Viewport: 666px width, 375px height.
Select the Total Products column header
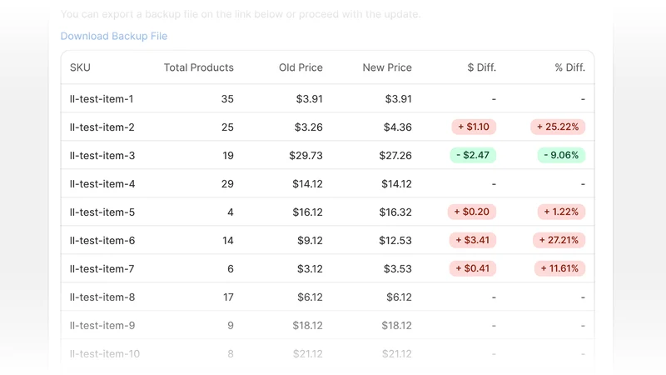pos(199,67)
